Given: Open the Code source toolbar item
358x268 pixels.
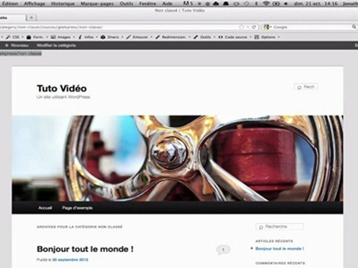Looking at the screenshot, I should pos(233,37).
